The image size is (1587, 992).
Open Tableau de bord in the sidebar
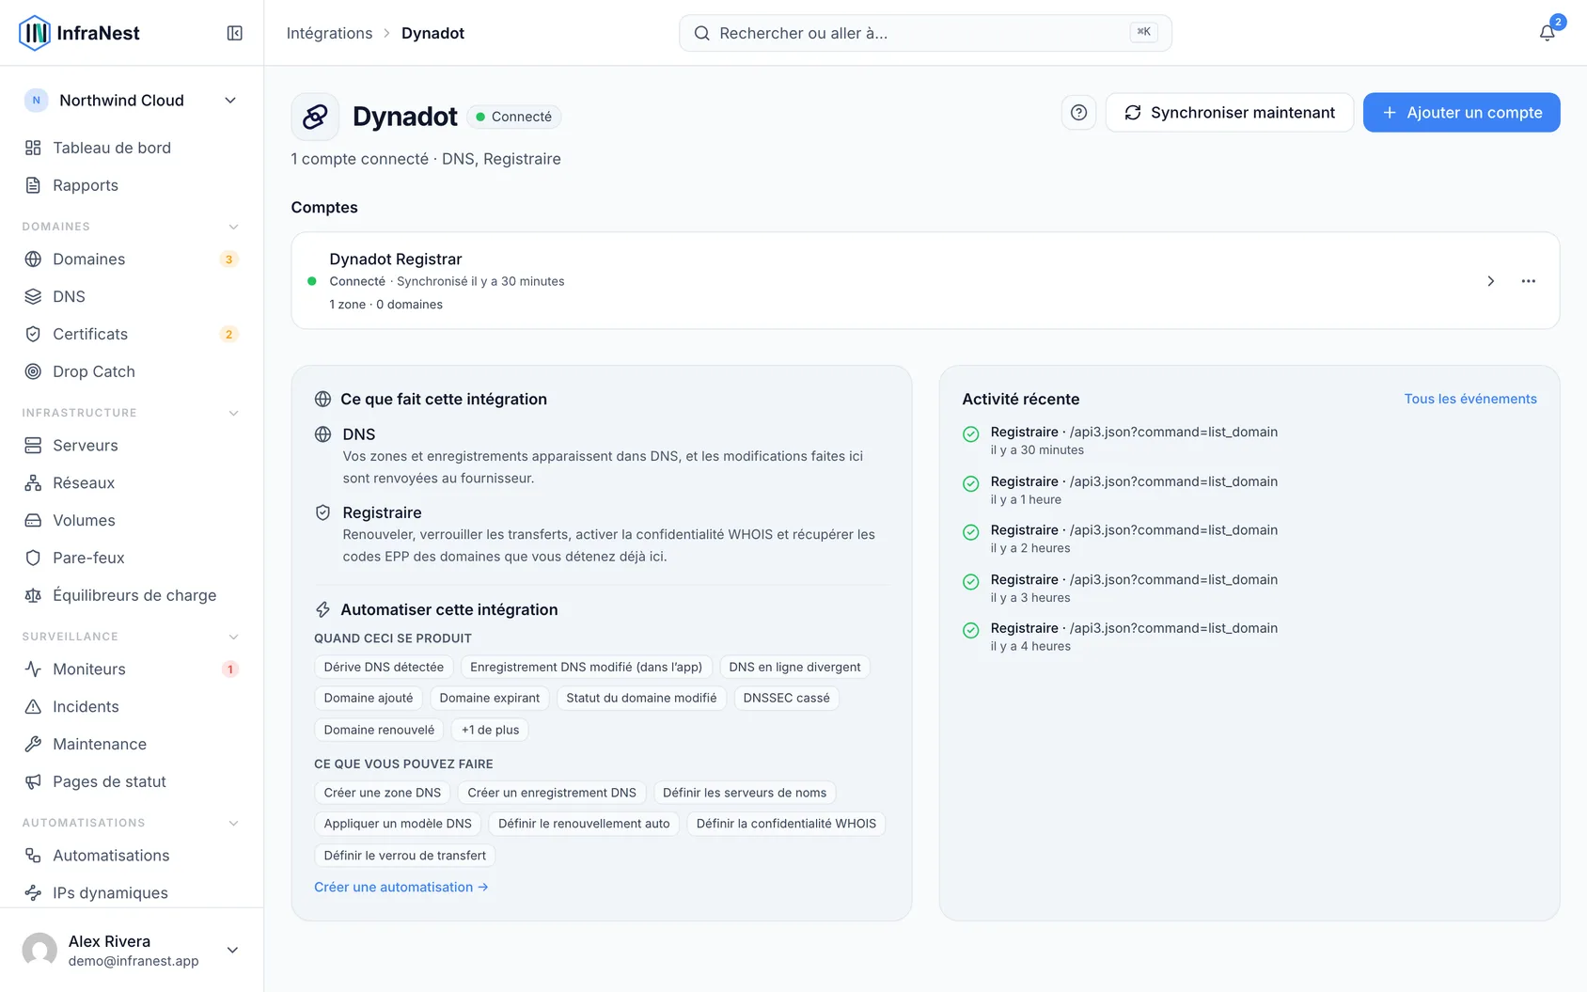coord(132,148)
